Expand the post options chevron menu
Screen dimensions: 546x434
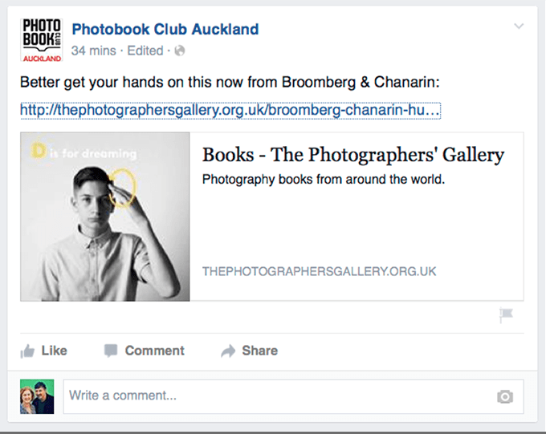tap(519, 27)
